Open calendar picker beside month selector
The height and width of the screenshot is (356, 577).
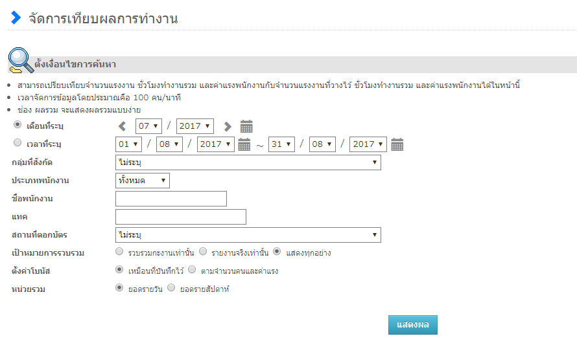(246, 126)
